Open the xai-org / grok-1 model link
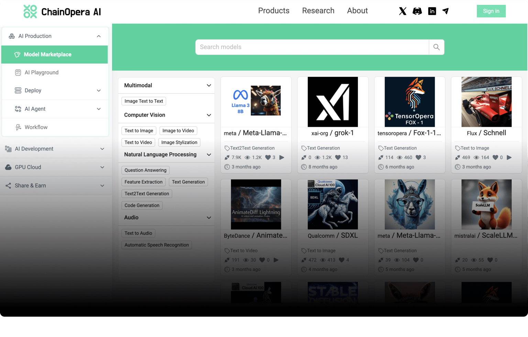The width and height of the screenshot is (528, 337). click(333, 133)
